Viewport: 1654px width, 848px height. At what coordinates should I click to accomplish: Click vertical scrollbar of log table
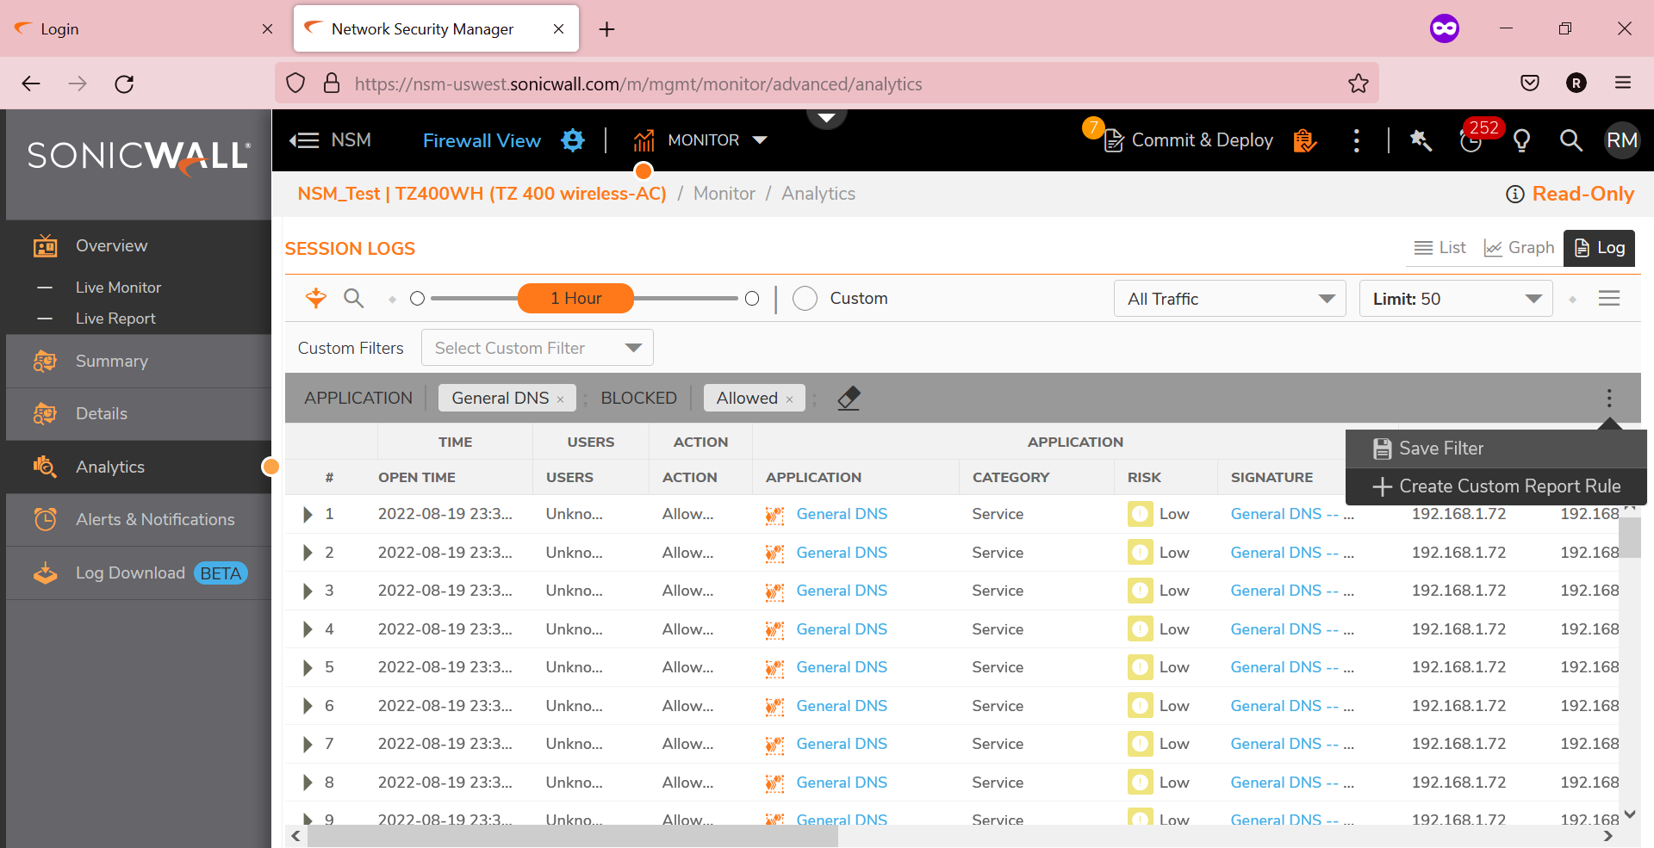pos(1629,539)
